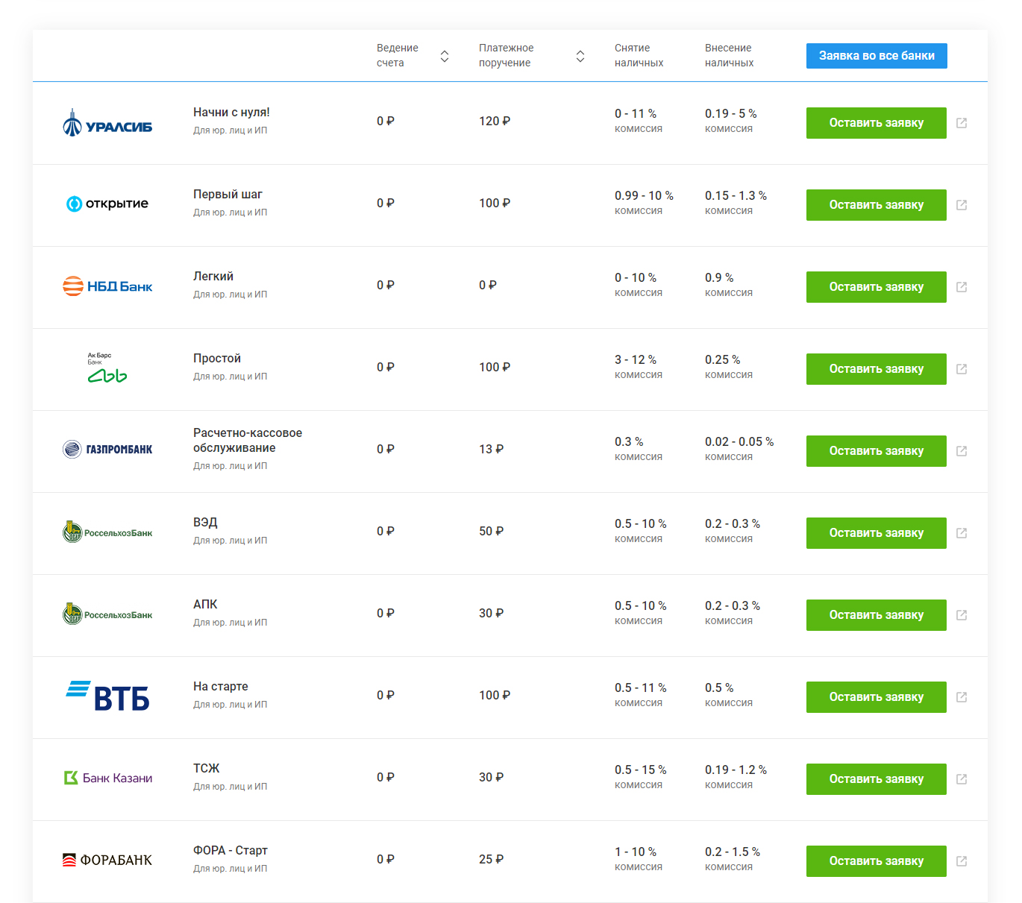This screenshot has width=1022, height=903.
Task: Sort by Платежное поручение column arrows
Action: [x=580, y=56]
